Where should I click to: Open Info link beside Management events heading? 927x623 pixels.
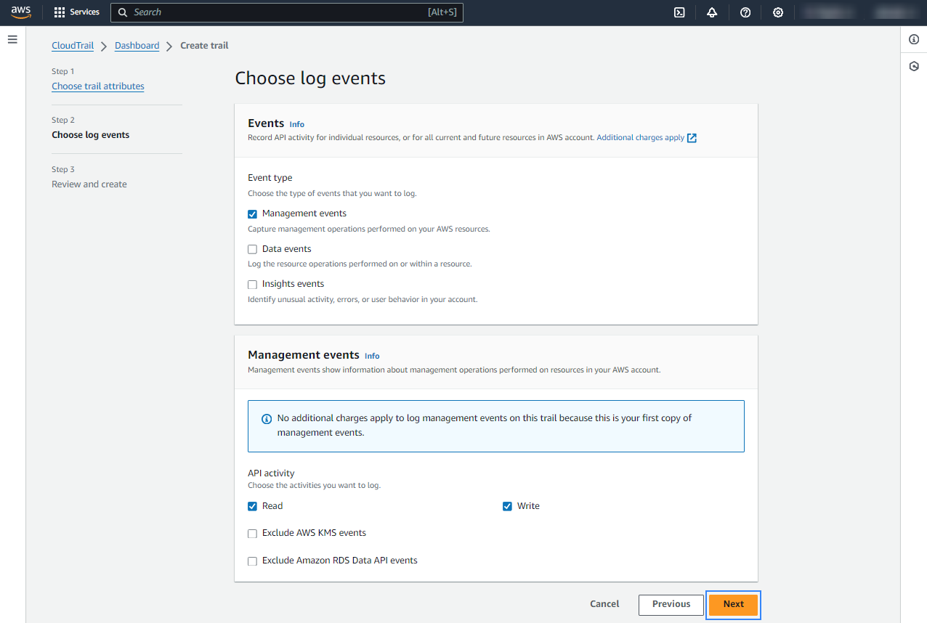coord(372,357)
